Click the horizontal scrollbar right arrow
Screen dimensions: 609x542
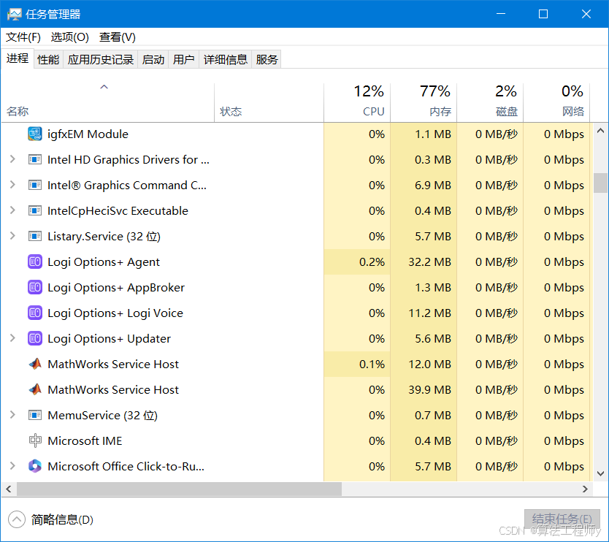pyautogui.click(x=586, y=489)
